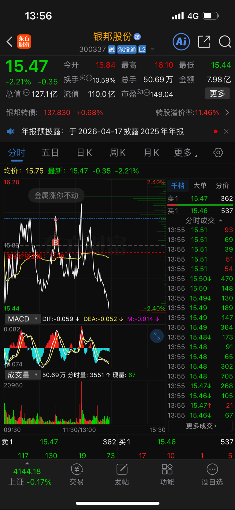Tap the DIF -0.059 MACD value
This screenshot has width=235, height=510.
point(61,319)
